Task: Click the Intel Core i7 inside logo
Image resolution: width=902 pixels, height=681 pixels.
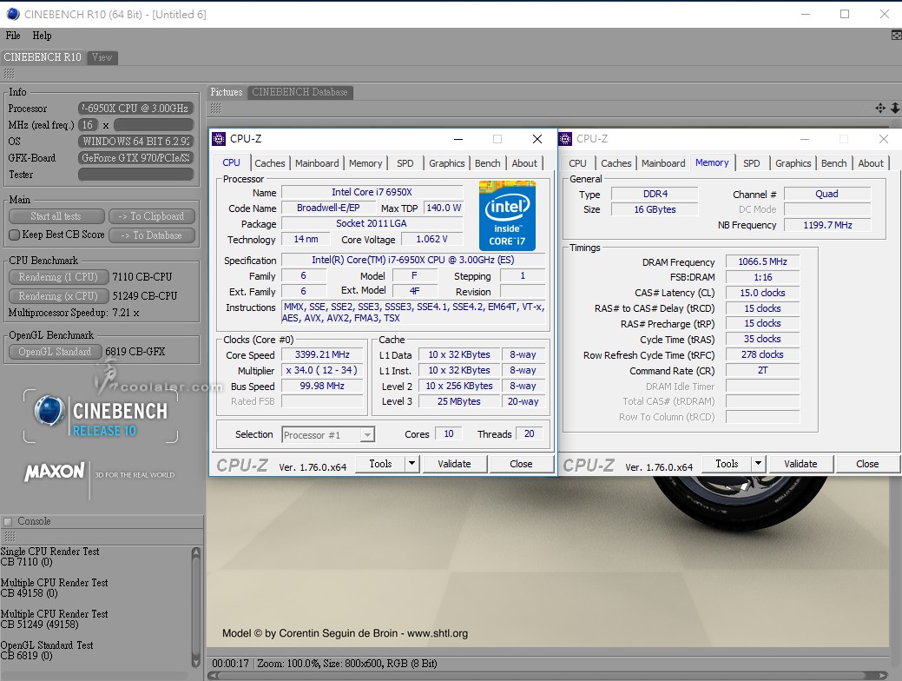Action: click(x=507, y=215)
